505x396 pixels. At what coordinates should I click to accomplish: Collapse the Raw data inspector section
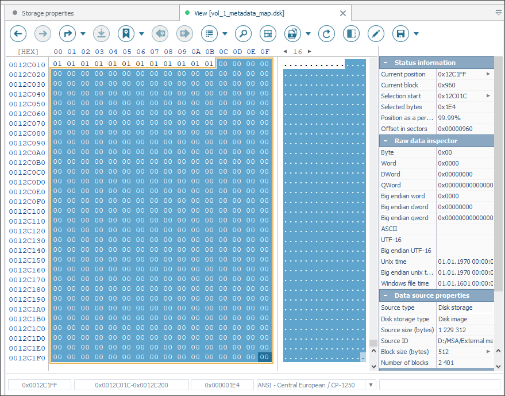(385, 141)
